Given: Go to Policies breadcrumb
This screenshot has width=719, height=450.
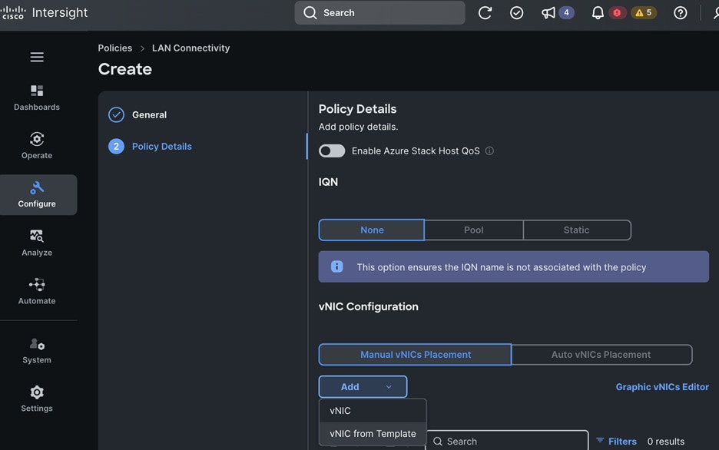Looking at the screenshot, I should pos(114,48).
